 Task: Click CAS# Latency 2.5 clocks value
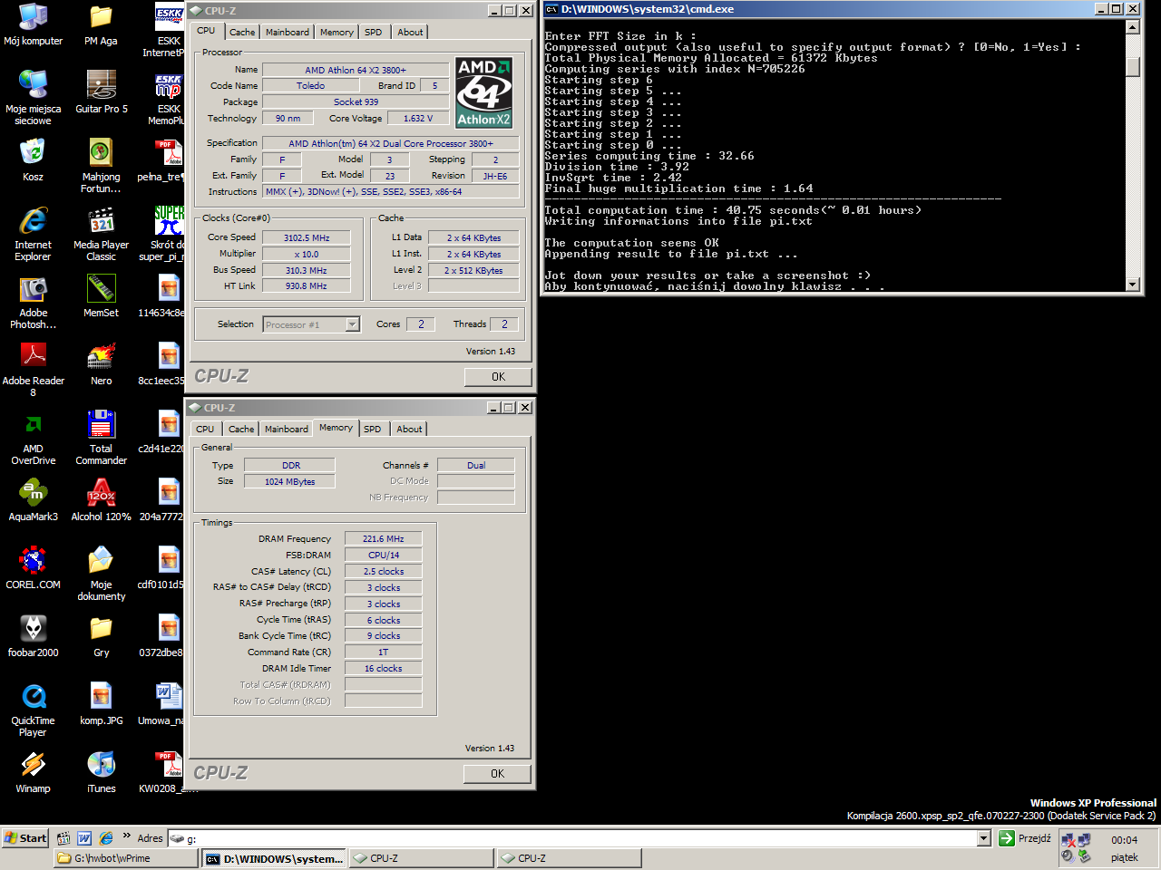(383, 571)
